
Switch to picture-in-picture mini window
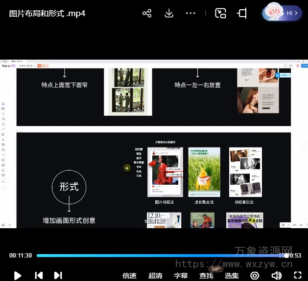tap(220, 13)
